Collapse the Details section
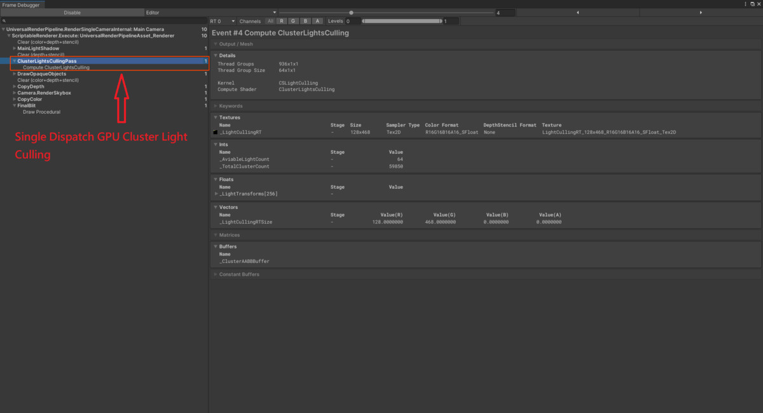The image size is (763, 413). point(215,56)
